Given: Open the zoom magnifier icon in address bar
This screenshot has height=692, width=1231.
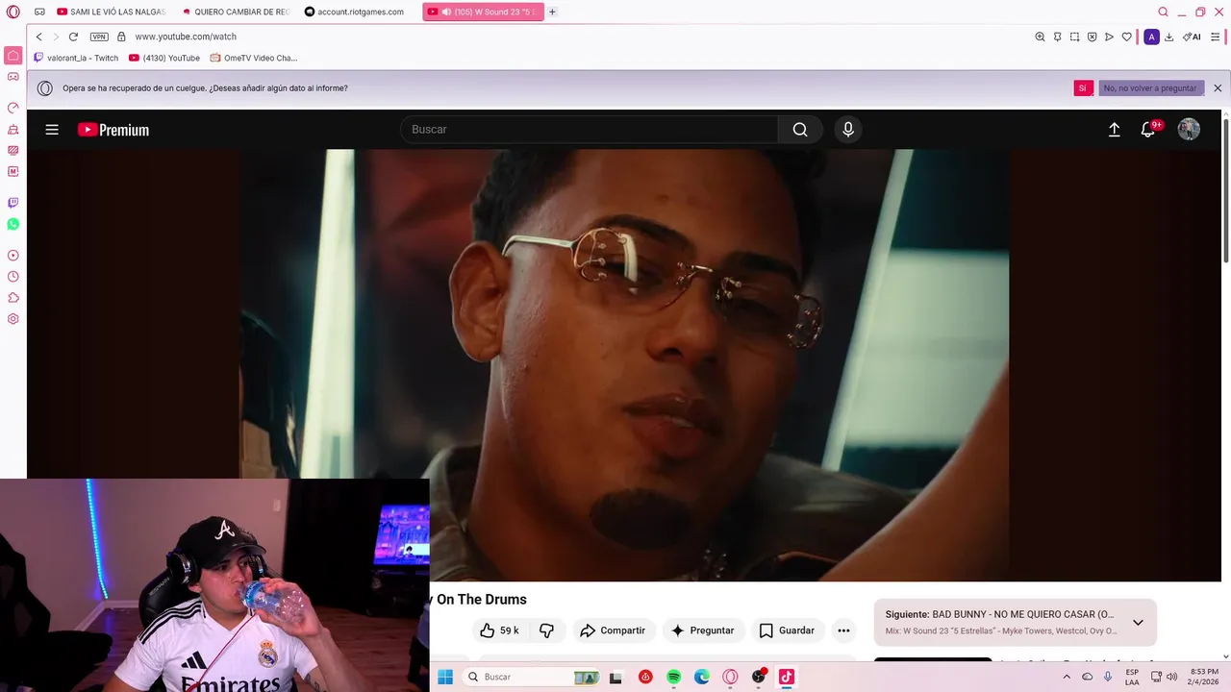Looking at the screenshot, I should point(1040,37).
